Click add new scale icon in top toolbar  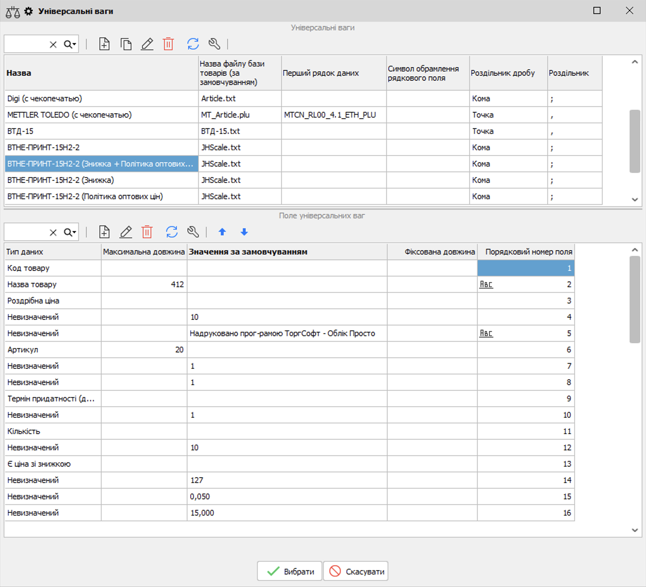tap(104, 44)
